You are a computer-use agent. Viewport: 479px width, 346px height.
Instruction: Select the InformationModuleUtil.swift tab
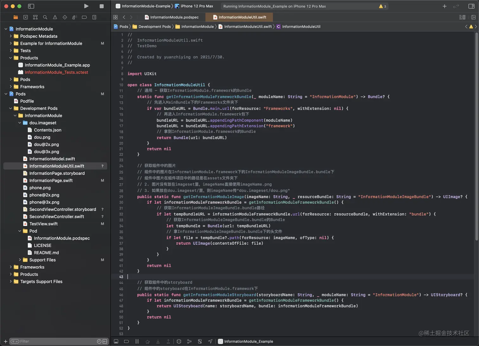click(239, 17)
